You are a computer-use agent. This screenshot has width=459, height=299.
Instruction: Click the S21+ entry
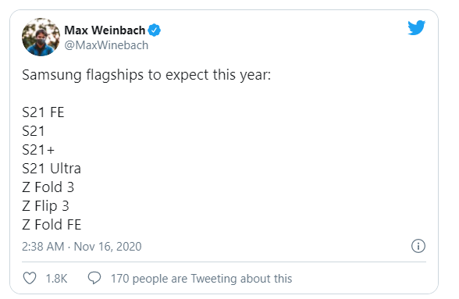click(38, 150)
